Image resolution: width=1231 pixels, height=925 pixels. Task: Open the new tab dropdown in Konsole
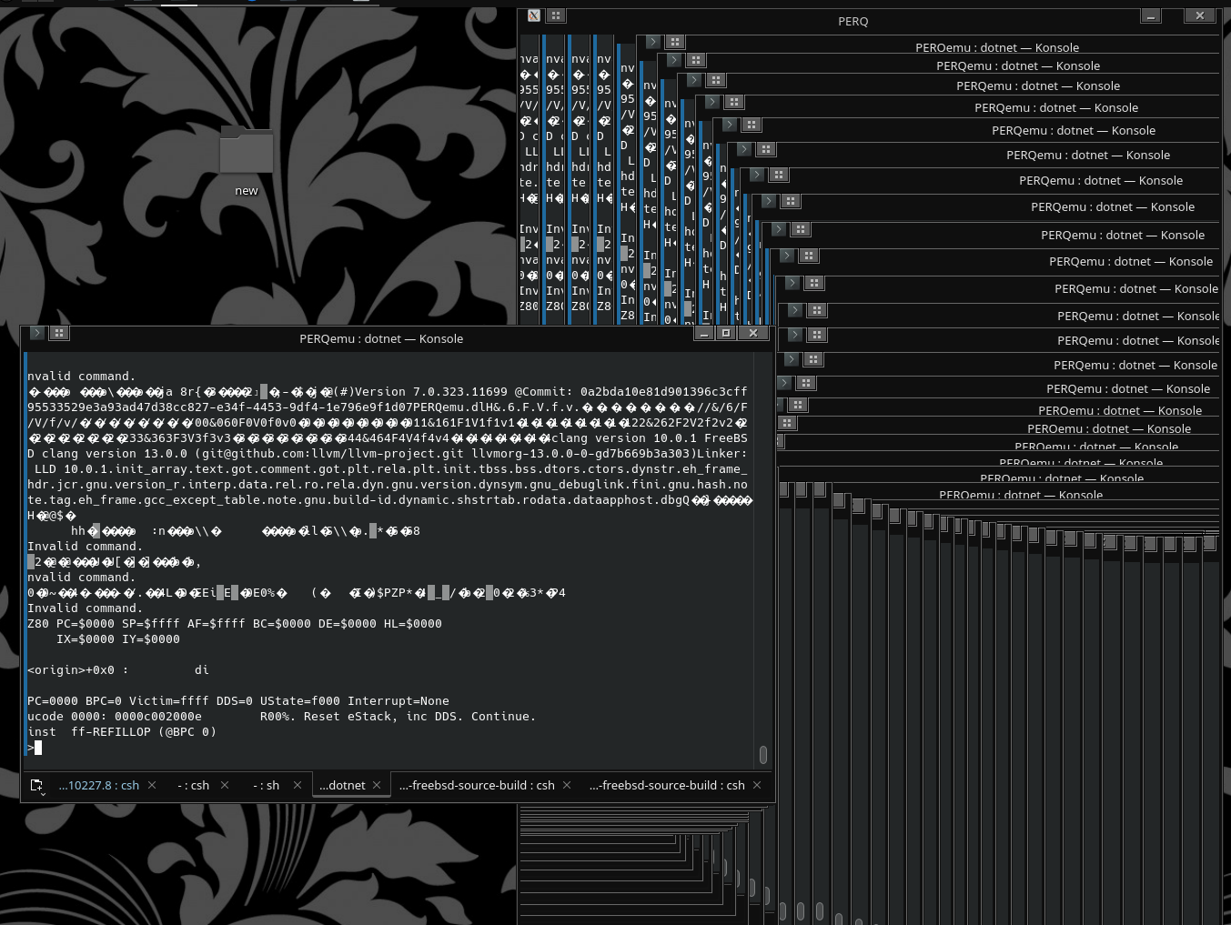(37, 786)
